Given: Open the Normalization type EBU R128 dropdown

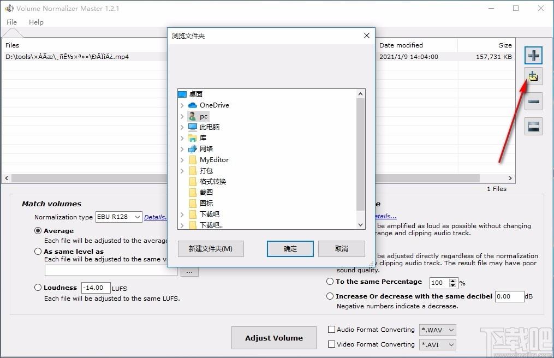Looking at the screenshot, I should (x=119, y=217).
